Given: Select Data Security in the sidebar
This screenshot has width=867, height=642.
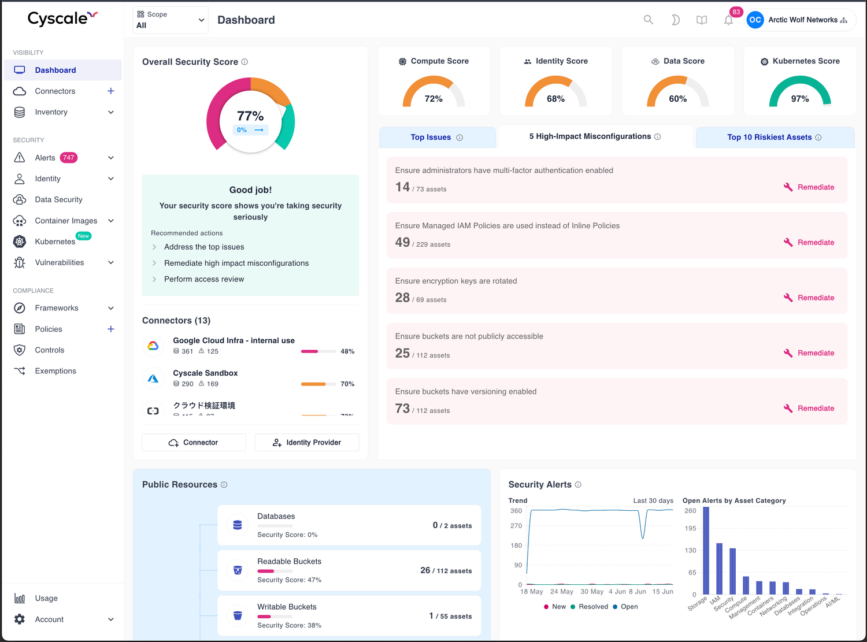Looking at the screenshot, I should click(58, 199).
